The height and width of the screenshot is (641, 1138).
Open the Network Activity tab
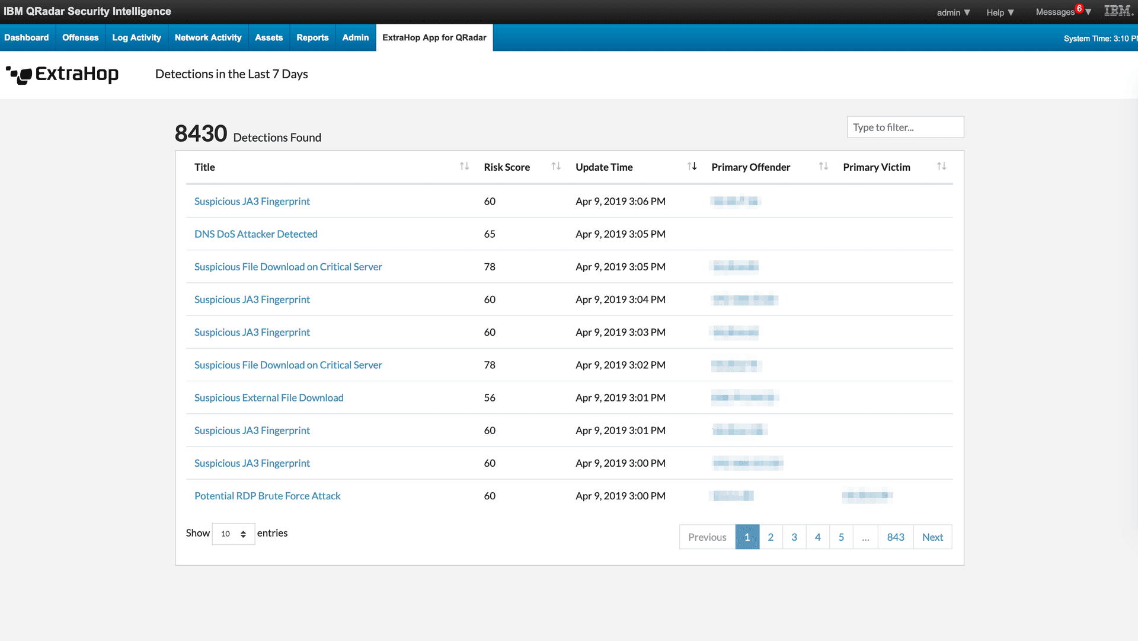point(208,37)
